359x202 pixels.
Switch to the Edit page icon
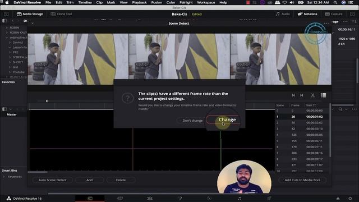tap(150, 198)
